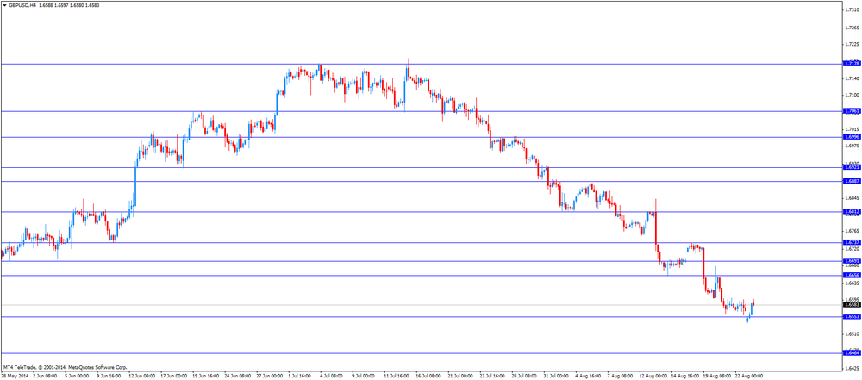Screen dimensions: 862x380
Task: Click the 5 Jun 00:00 time label
Action: (75, 376)
